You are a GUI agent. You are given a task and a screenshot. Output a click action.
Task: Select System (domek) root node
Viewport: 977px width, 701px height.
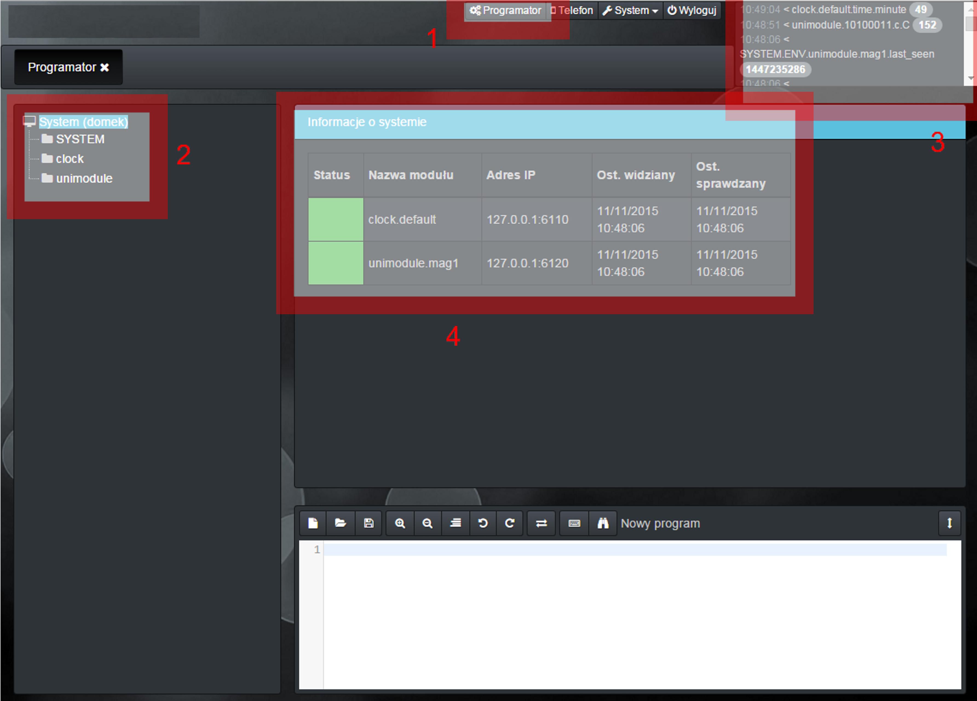coord(83,122)
